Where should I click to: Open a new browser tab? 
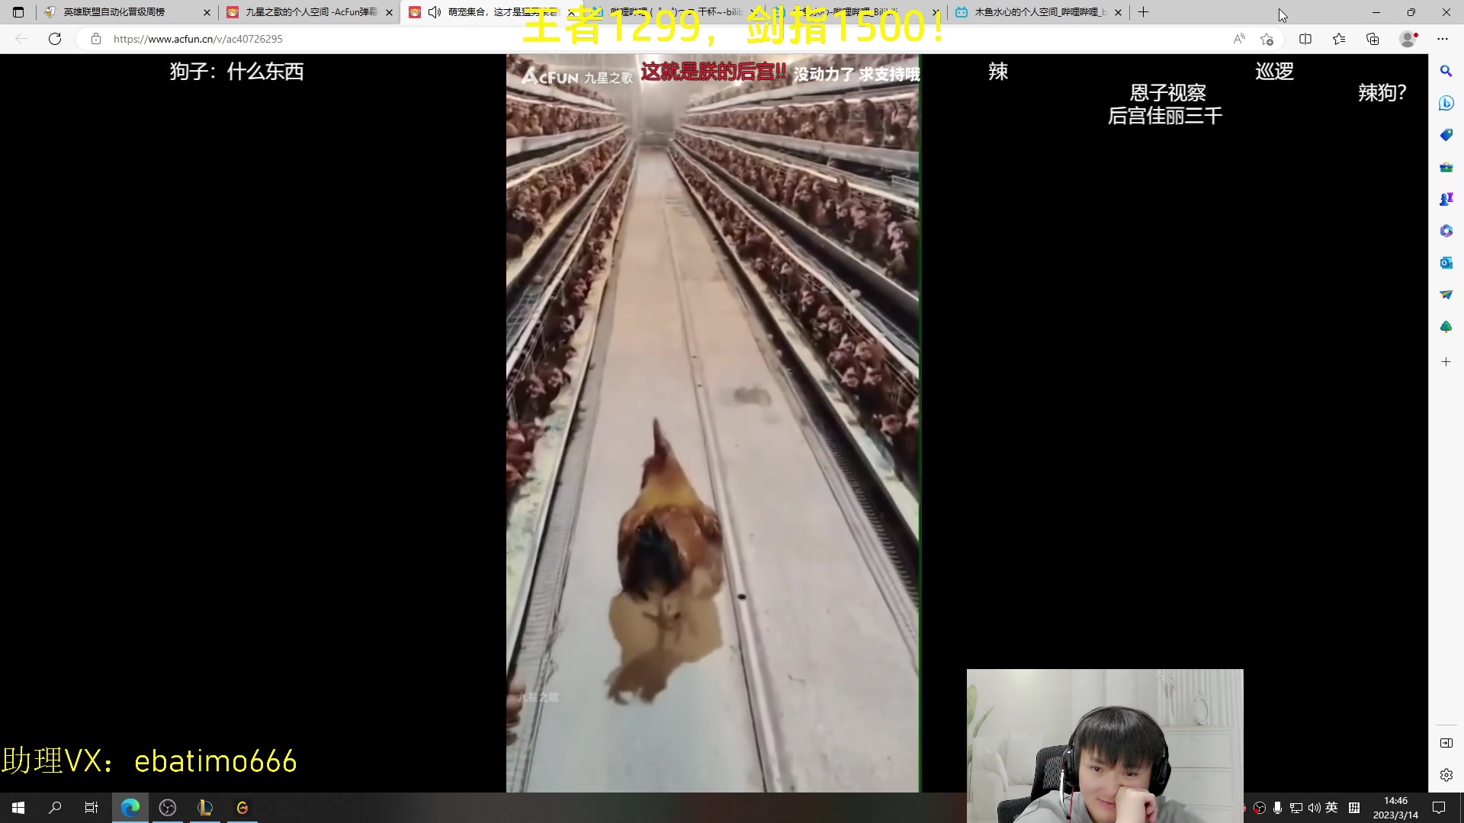coord(1143,12)
